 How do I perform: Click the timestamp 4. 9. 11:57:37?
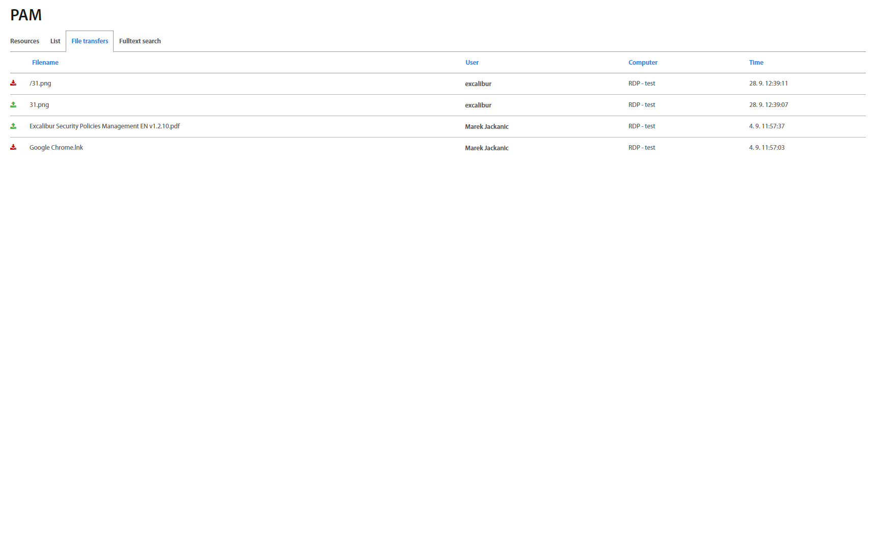point(766,126)
